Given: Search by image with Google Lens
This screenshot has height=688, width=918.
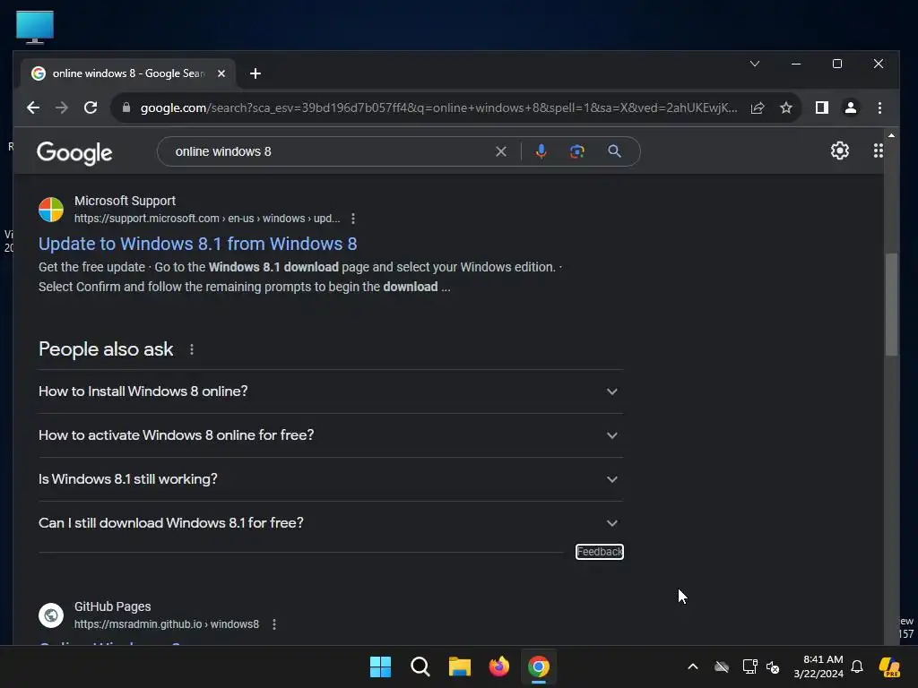Looking at the screenshot, I should pos(577,151).
